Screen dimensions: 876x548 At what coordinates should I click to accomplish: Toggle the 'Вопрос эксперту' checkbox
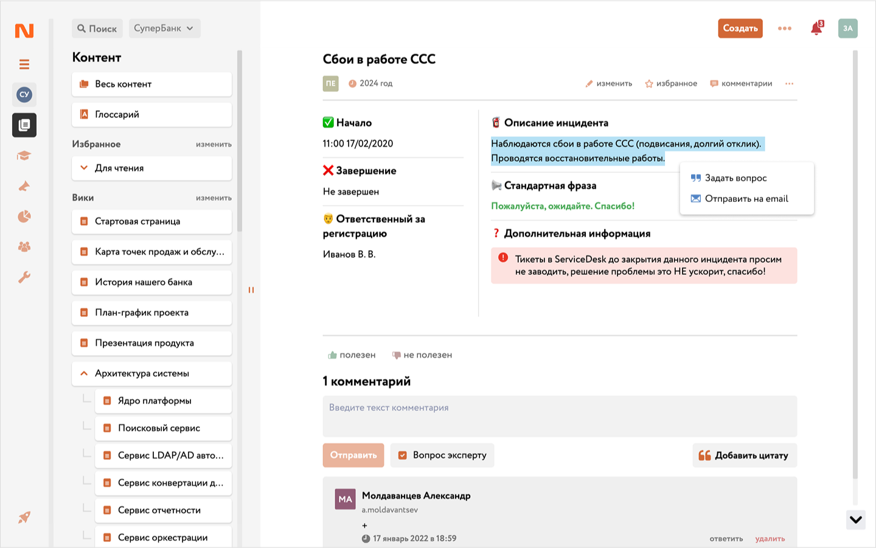tap(403, 455)
